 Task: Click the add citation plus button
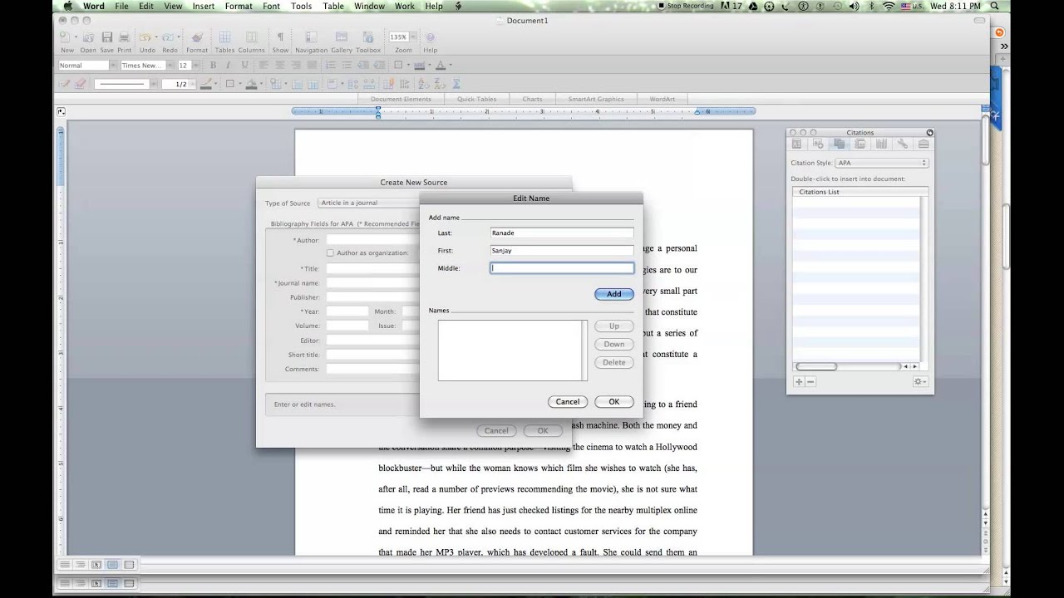point(799,381)
